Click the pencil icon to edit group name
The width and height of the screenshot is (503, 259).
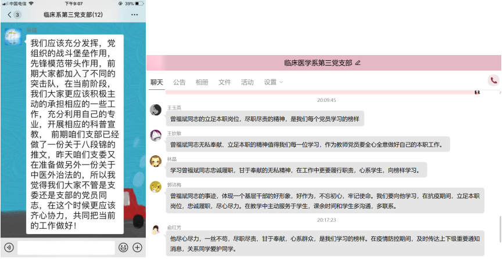tap(358, 63)
